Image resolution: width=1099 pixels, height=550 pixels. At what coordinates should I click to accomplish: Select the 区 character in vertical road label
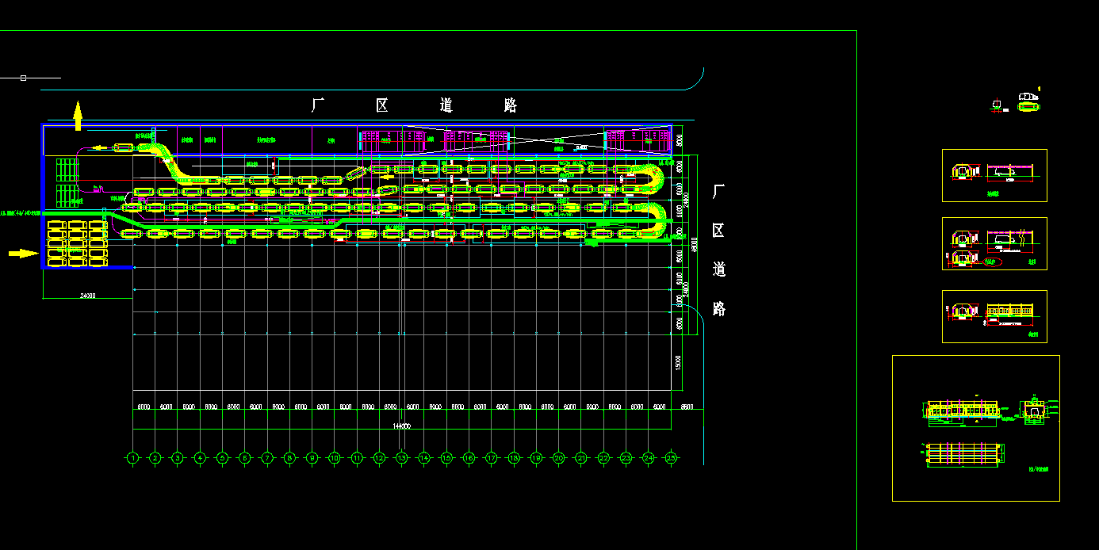point(718,231)
